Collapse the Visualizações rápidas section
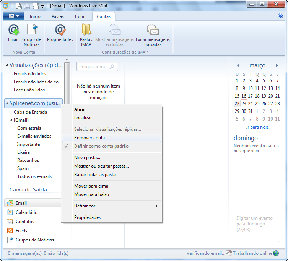The width and height of the screenshot is (288, 261). click(x=7, y=65)
